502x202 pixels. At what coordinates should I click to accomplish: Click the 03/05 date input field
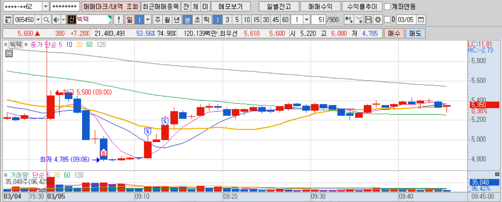pos(406,20)
